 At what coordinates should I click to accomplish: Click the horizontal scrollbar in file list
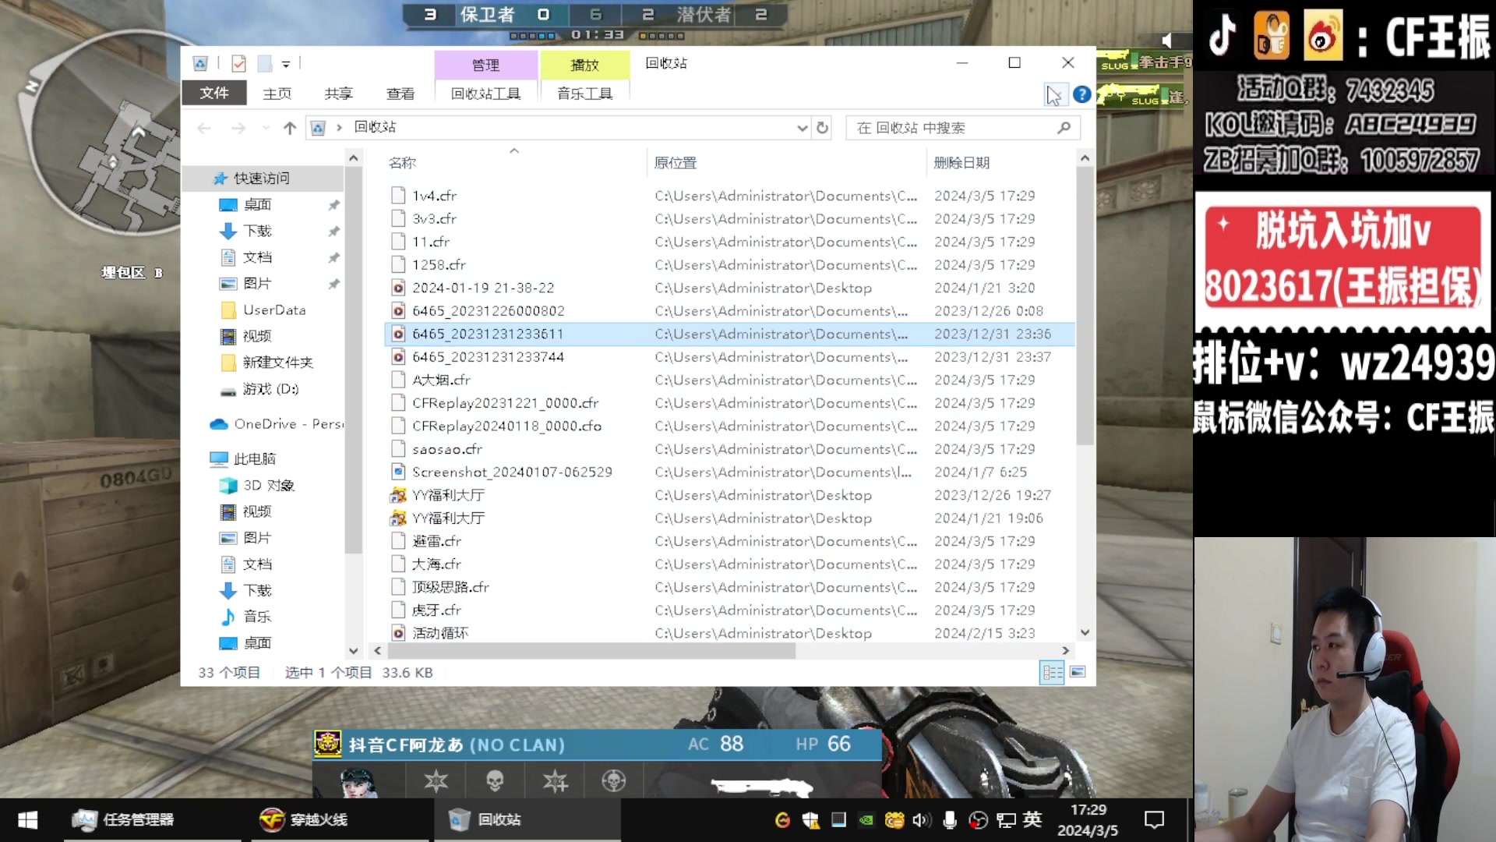click(592, 650)
